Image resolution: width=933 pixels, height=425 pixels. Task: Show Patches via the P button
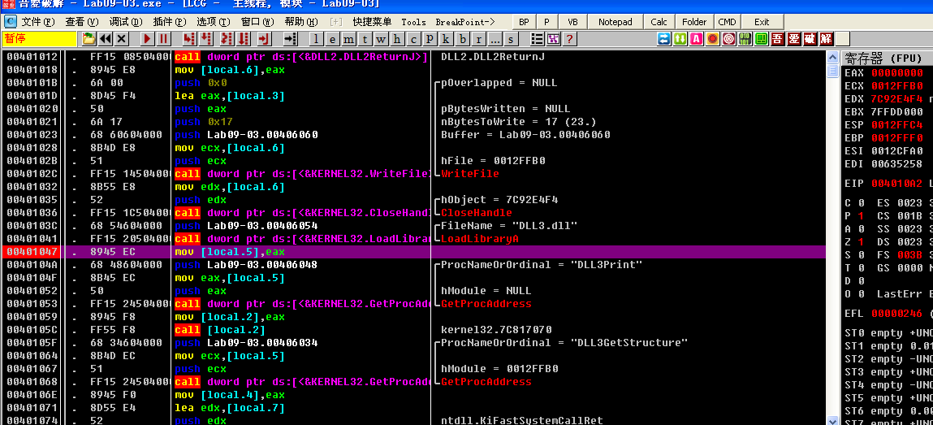click(x=429, y=39)
